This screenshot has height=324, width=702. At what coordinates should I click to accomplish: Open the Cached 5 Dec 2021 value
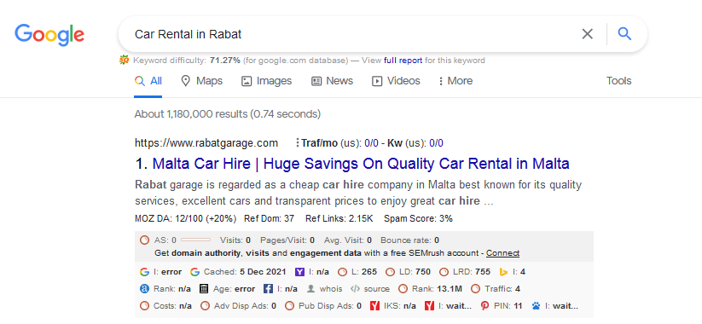point(262,272)
